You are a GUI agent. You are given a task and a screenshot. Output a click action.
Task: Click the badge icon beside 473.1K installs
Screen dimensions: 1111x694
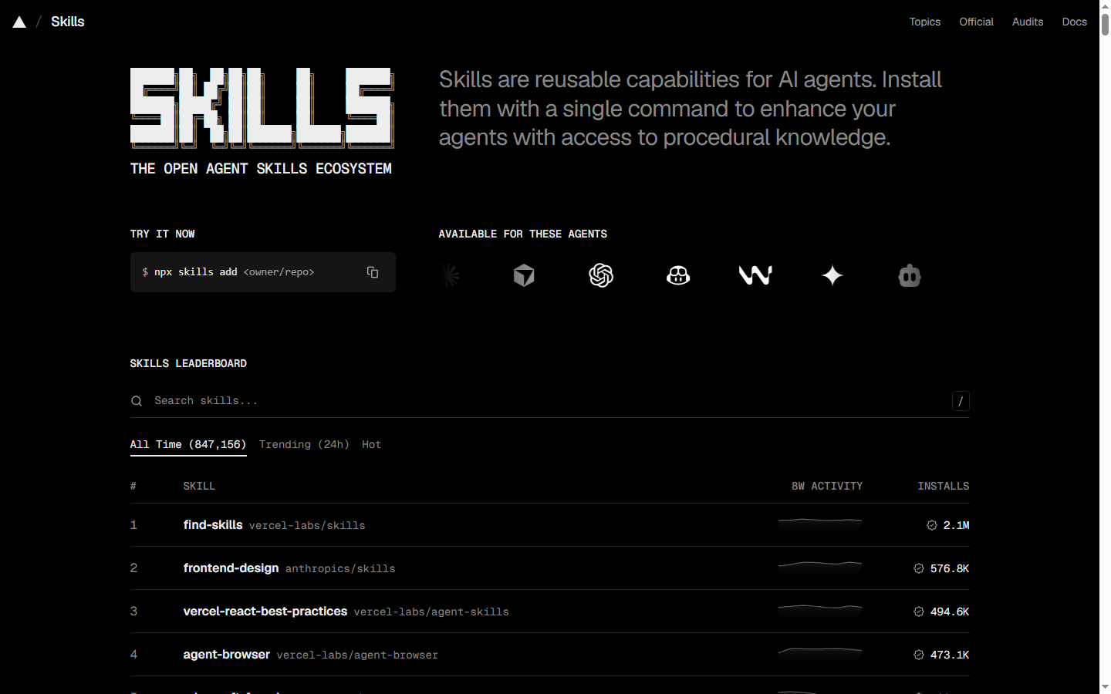(919, 655)
